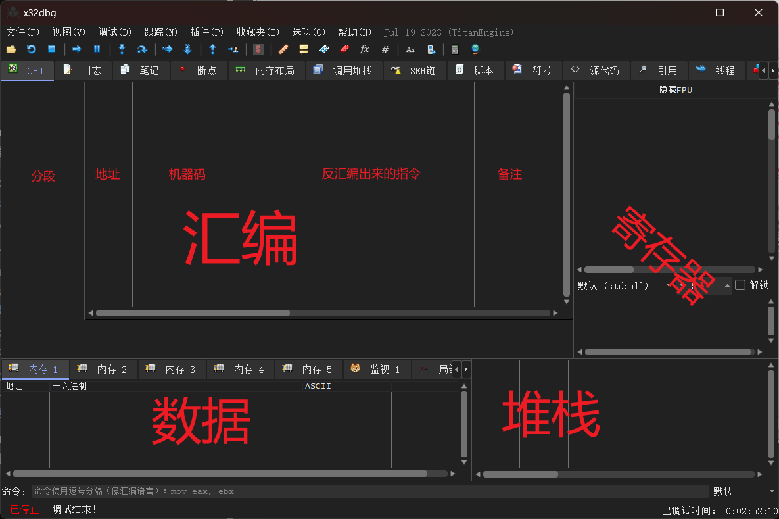
Task: Open labels with the blue tags icon
Action: point(324,49)
